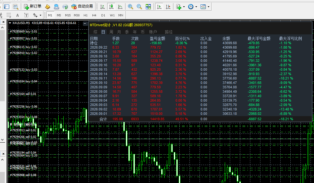Click the 最大浮亏金额 column header
The image size is (314, 183).
pyautogui.click(x=259, y=38)
